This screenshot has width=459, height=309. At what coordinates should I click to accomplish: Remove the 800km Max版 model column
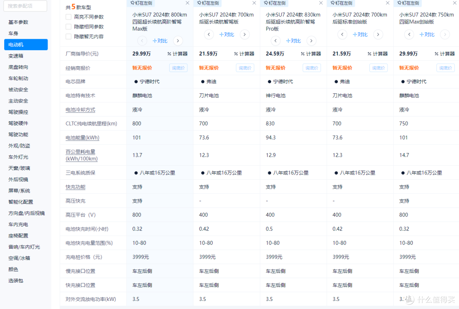click(x=188, y=3)
